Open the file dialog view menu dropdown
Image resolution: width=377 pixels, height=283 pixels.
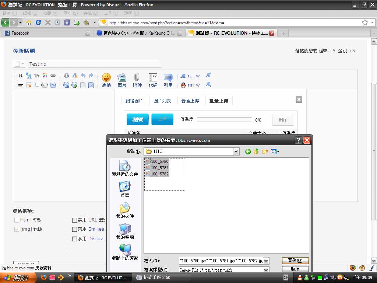click(275, 151)
